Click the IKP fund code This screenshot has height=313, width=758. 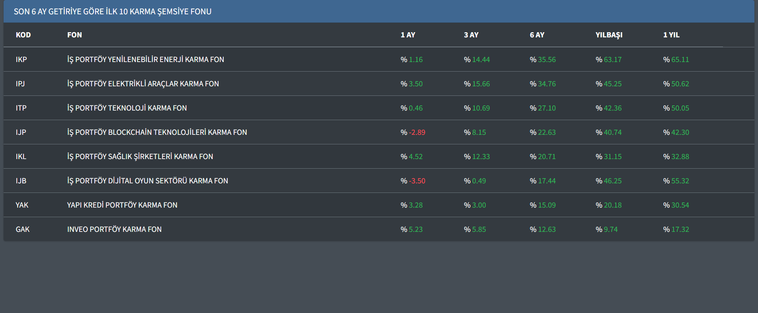[21, 60]
